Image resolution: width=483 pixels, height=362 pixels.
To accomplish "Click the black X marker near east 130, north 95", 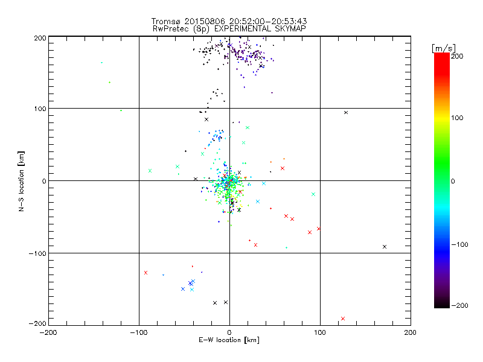I will pos(346,113).
